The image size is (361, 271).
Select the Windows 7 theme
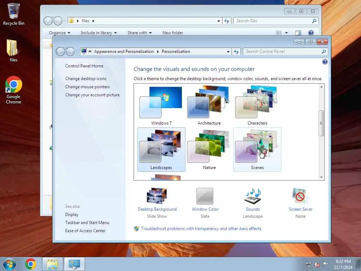(161, 106)
